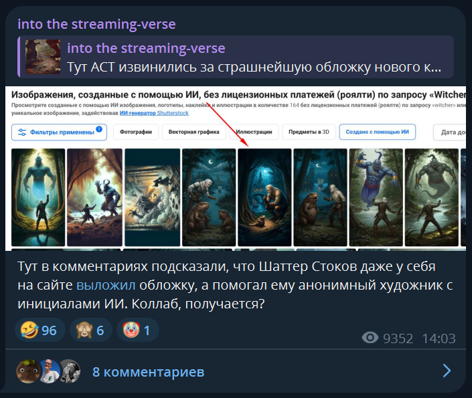Image resolution: width=472 pixels, height=398 pixels.
Task: Click the filter sliders icon in Фильтры применены
Action: [x=22, y=132]
